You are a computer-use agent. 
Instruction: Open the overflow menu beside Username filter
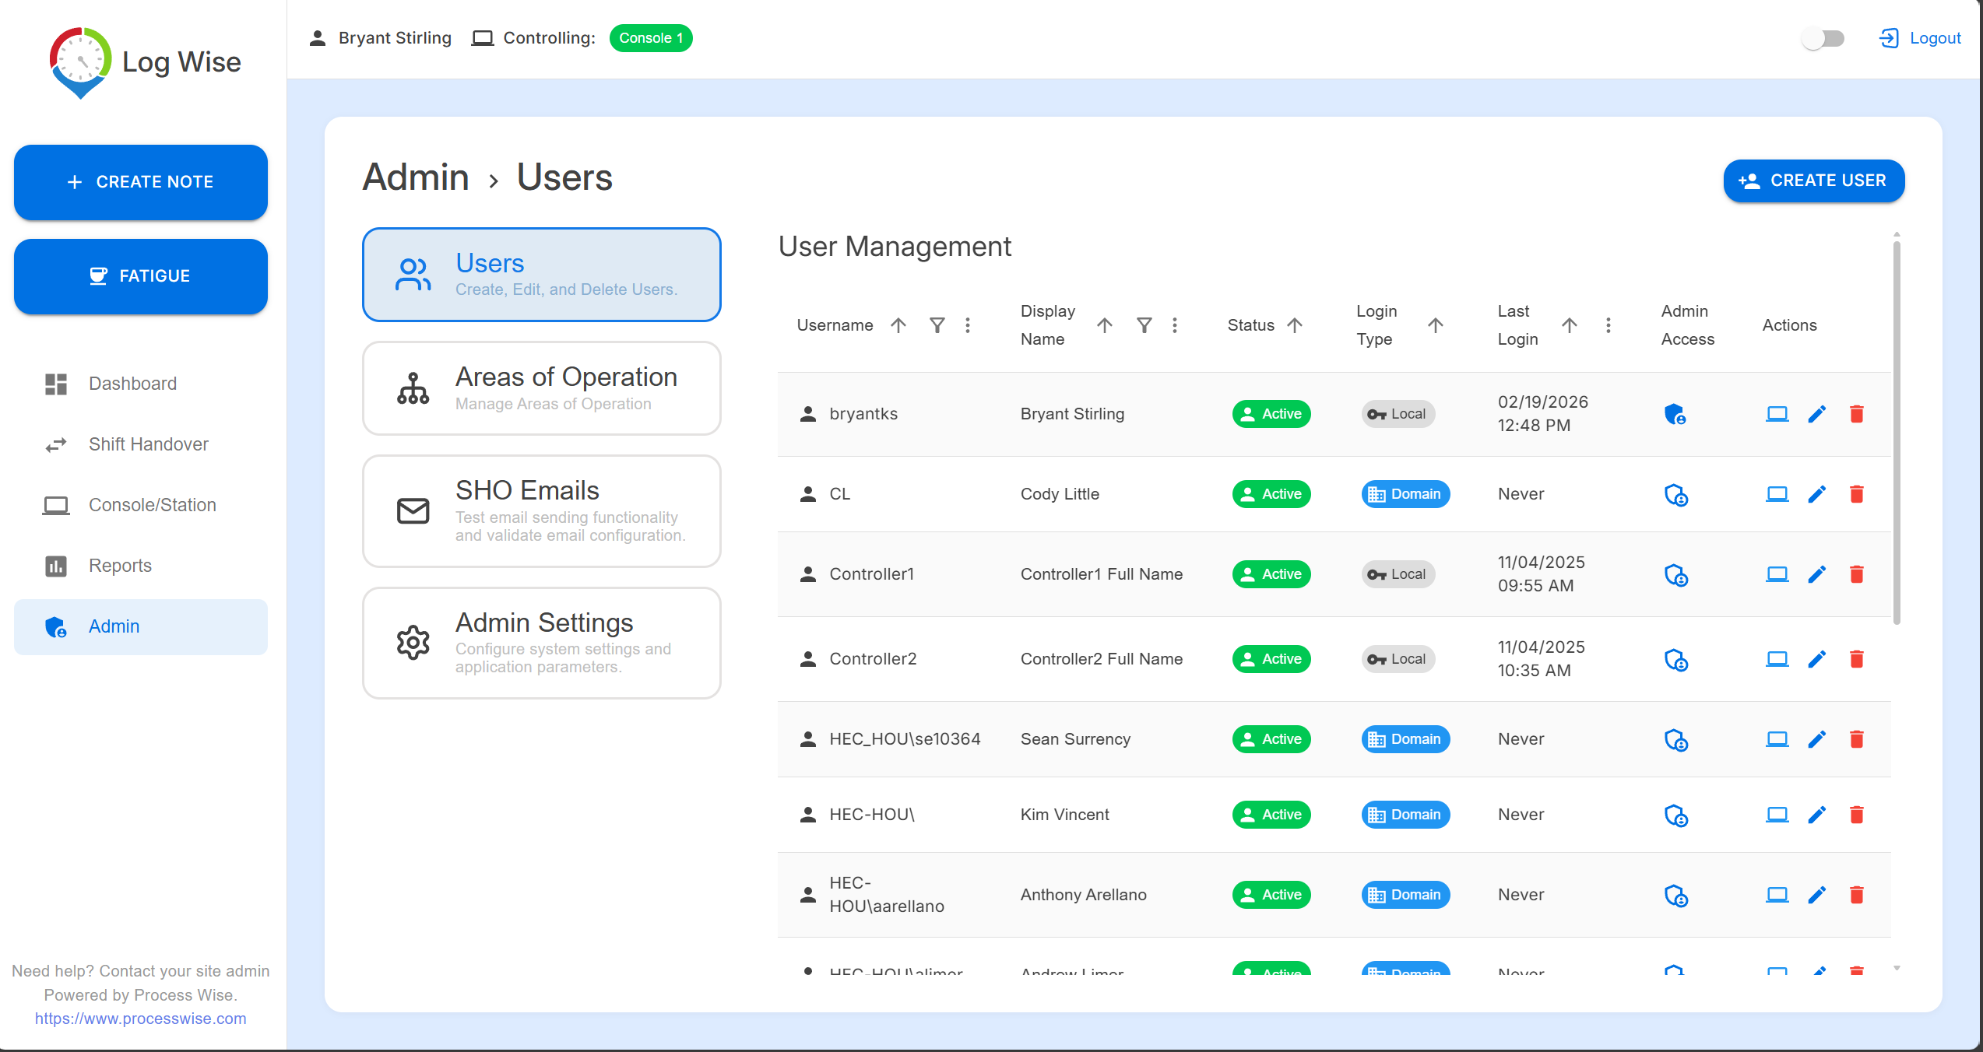click(x=968, y=325)
